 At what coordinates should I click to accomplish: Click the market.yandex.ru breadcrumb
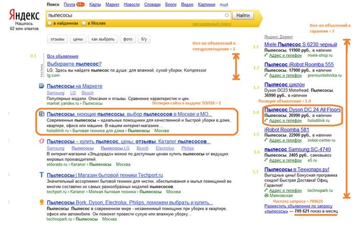tap(63, 103)
